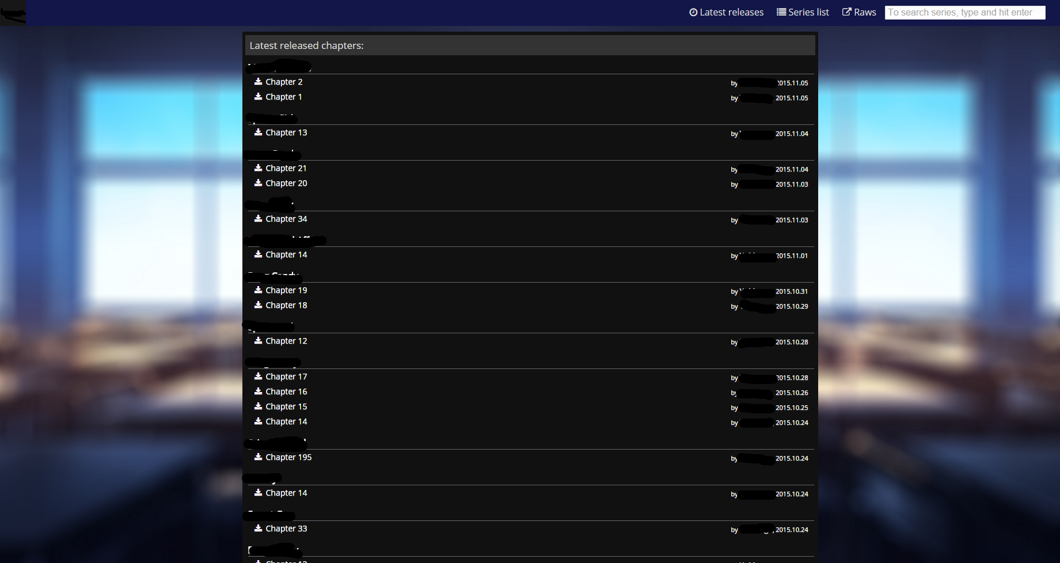The width and height of the screenshot is (1060, 563).
Task: Open the Raws external link
Action: click(x=859, y=12)
